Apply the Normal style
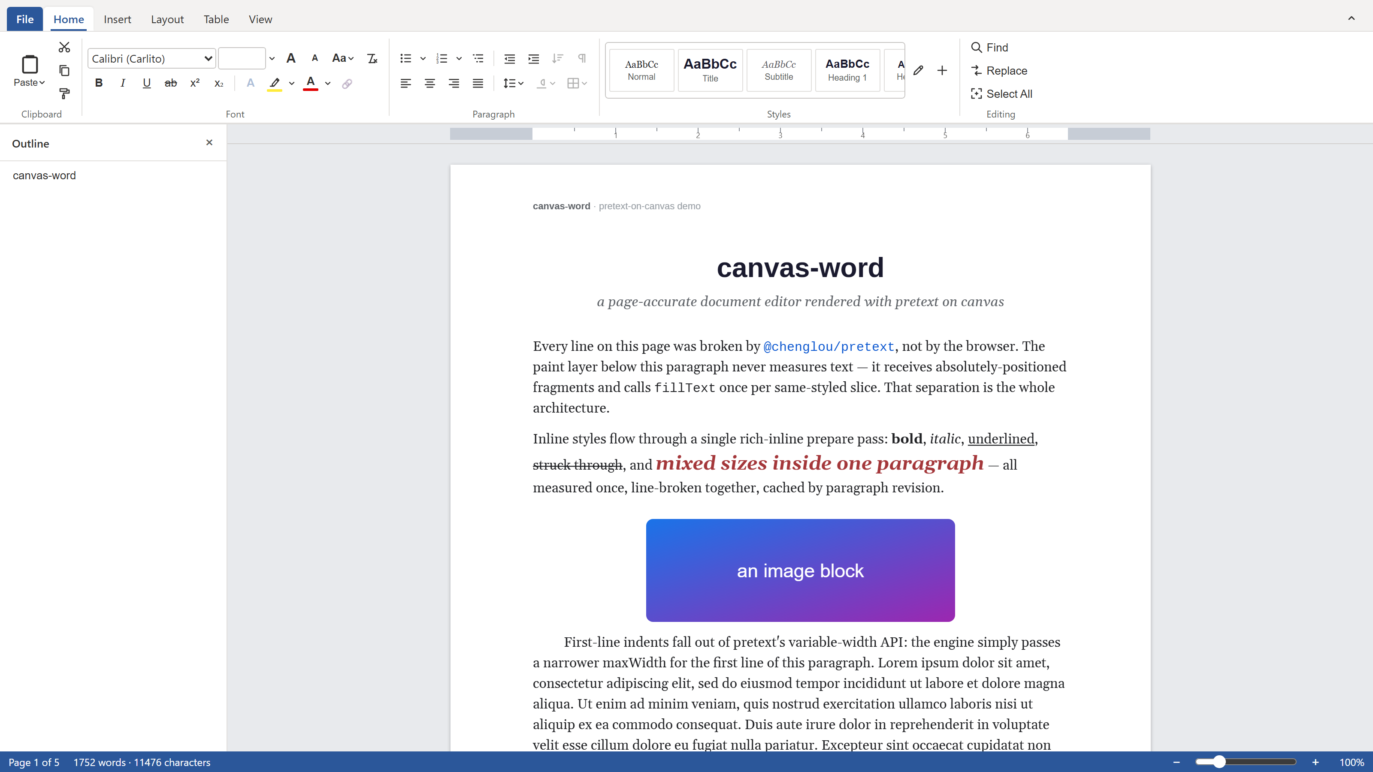Image resolution: width=1373 pixels, height=772 pixels. tap(641, 70)
